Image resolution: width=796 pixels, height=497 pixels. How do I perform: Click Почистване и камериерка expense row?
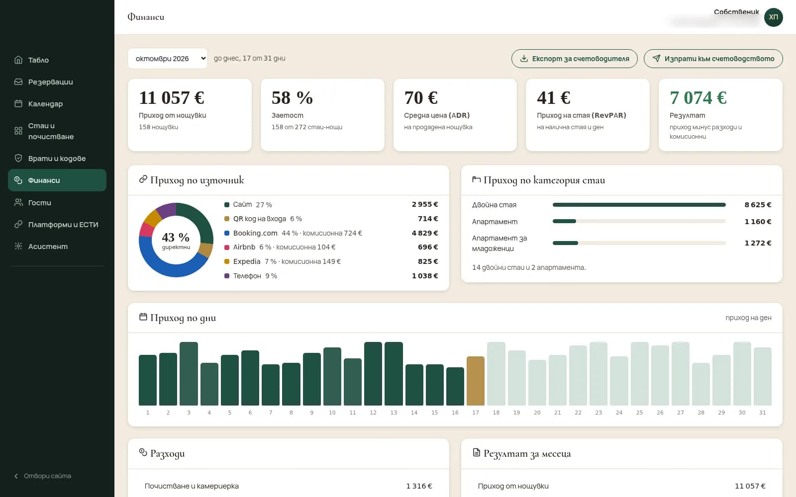289,486
